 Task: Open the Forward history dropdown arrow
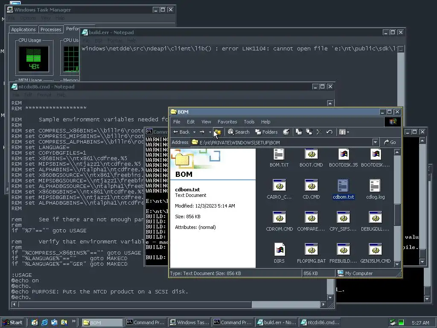pyautogui.click(x=210, y=132)
